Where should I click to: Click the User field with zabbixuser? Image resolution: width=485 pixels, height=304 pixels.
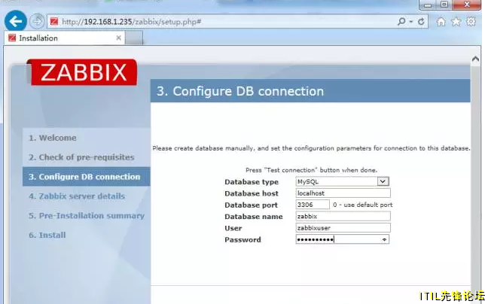[343, 228]
